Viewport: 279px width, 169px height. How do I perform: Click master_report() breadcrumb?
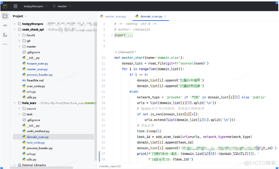[110, 166]
